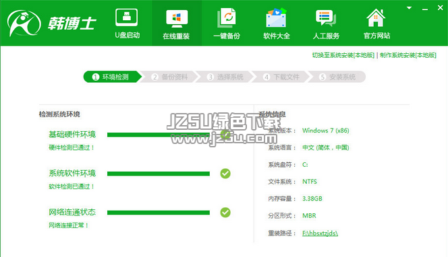The image size is (448, 257).
Task: Click 制作系统安装[本地版] link
Action: pyautogui.click(x=408, y=55)
